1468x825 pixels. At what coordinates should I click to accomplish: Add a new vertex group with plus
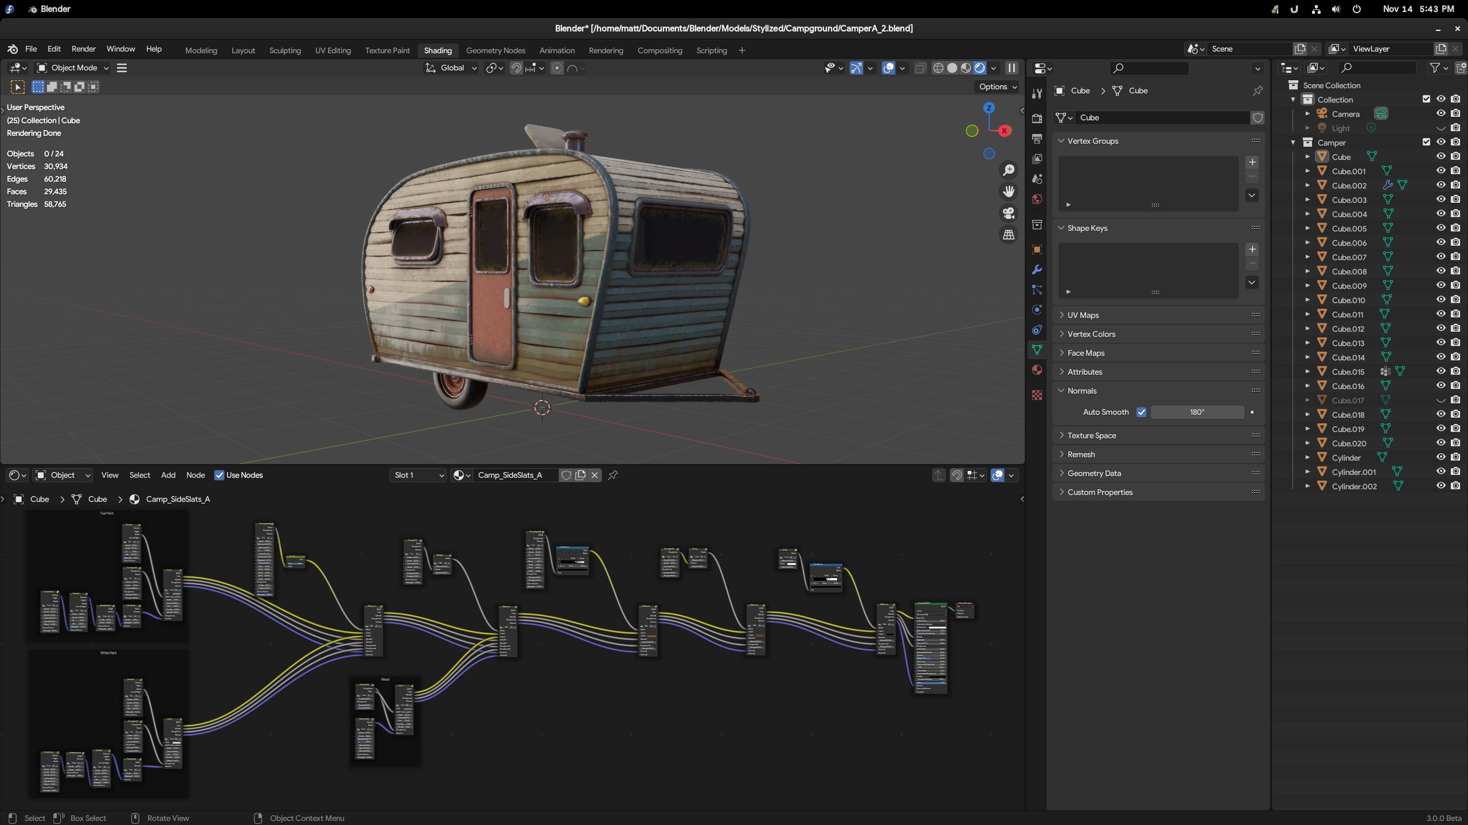1252,162
